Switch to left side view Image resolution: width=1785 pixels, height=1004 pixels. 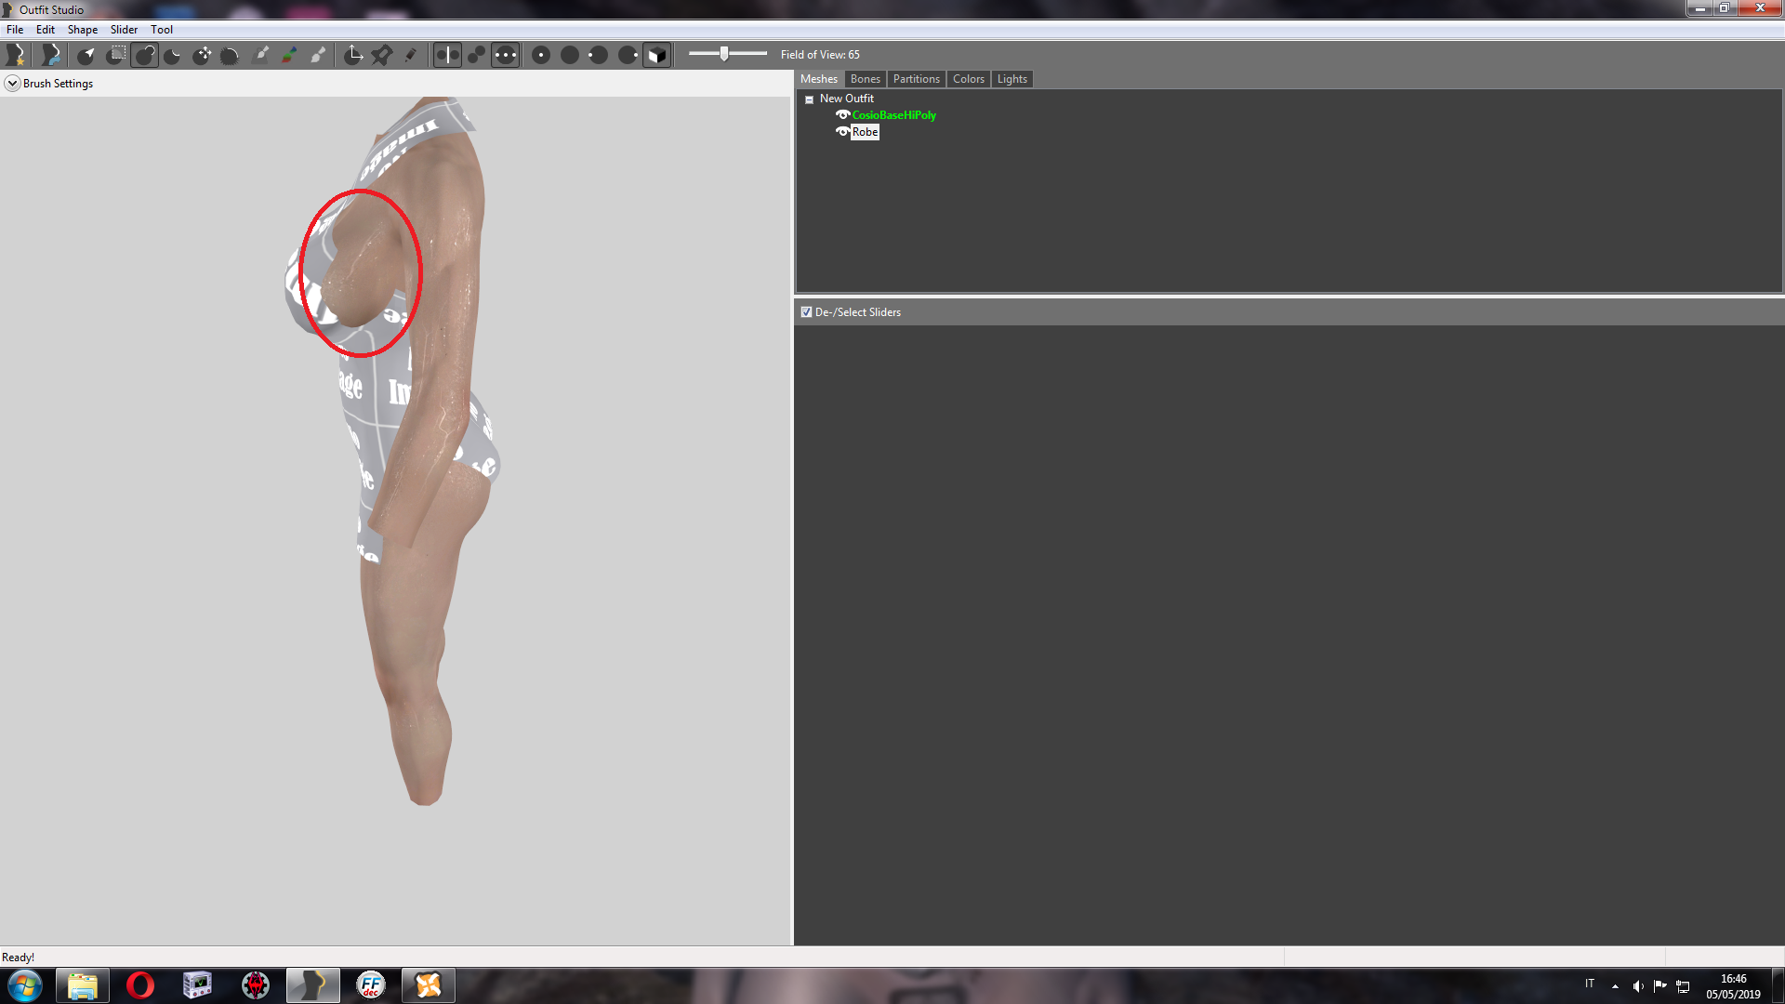(x=599, y=55)
